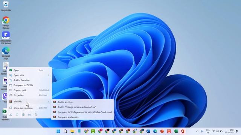Open PowerPoint from the taskbar
The width and height of the screenshot is (241, 135).
pyautogui.click(x=162, y=131)
